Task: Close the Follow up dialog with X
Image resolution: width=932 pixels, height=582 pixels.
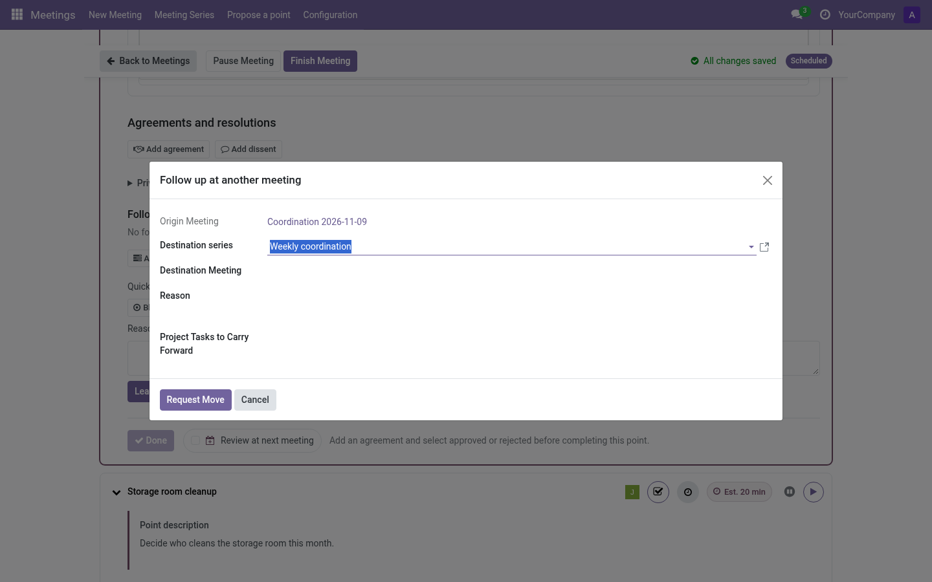Action: 768,180
